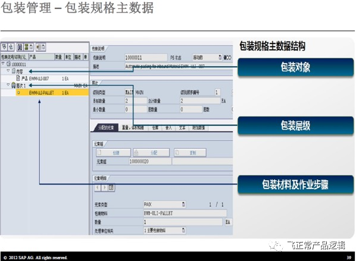The height and width of the screenshot is (261, 356).
Task: Switch to the 舍入 tab
Action: pos(168,128)
